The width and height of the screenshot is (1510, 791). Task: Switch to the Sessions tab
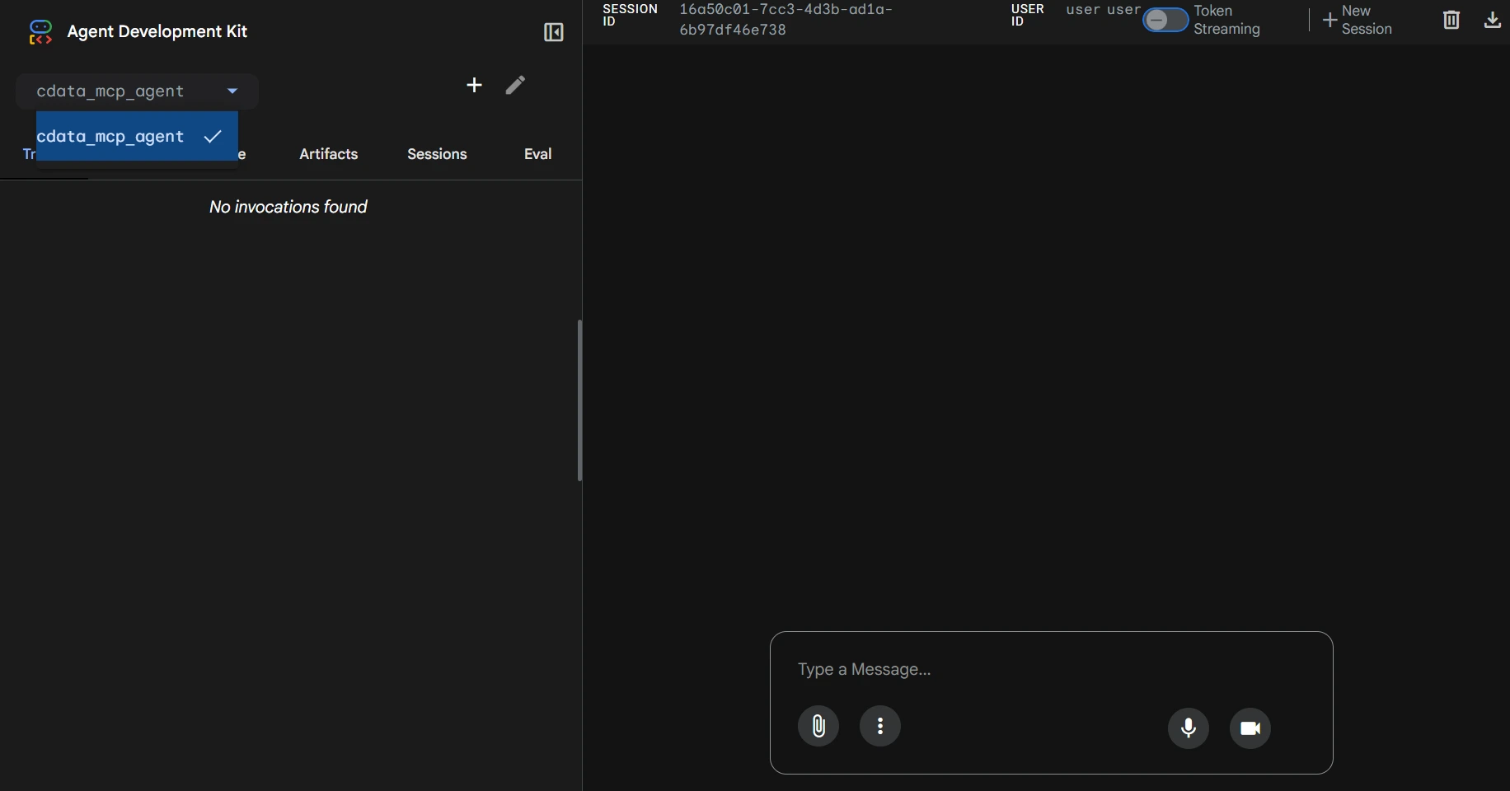[437, 154]
